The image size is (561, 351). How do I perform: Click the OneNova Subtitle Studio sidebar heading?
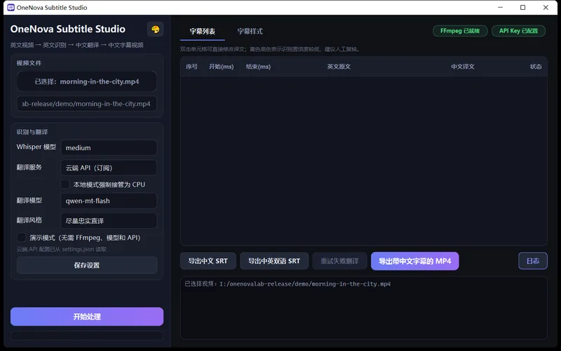point(68,29)
